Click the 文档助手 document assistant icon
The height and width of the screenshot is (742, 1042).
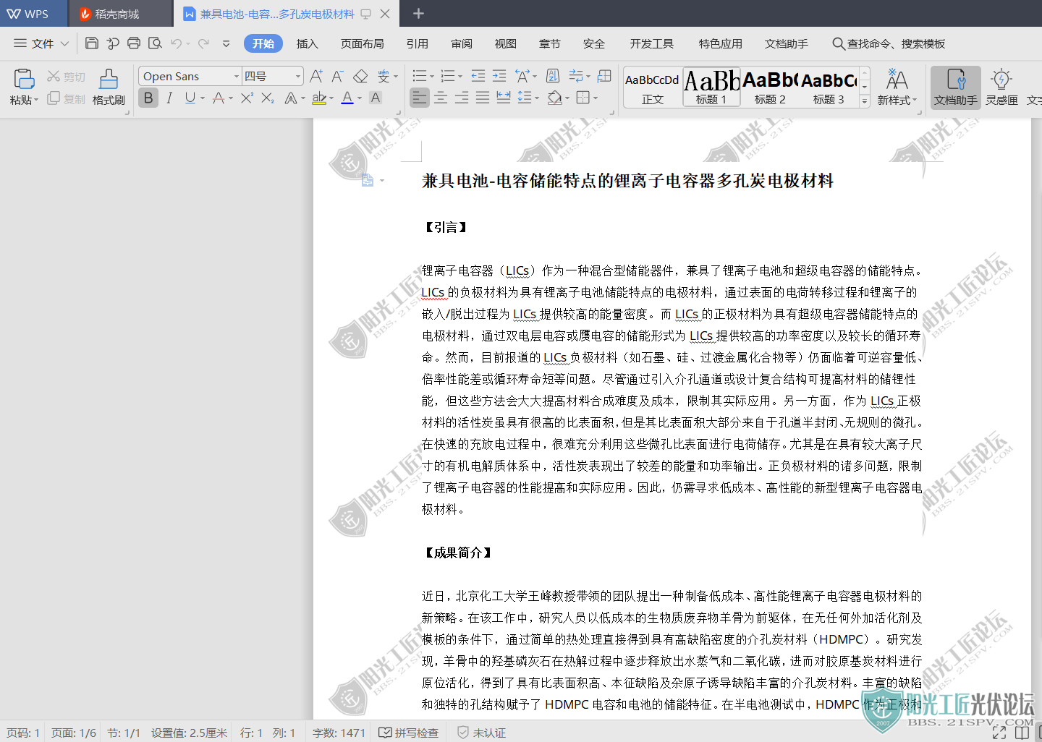click(x=956, y=88)
